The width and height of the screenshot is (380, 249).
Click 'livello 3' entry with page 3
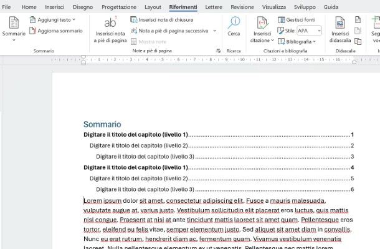click(225, 157)
